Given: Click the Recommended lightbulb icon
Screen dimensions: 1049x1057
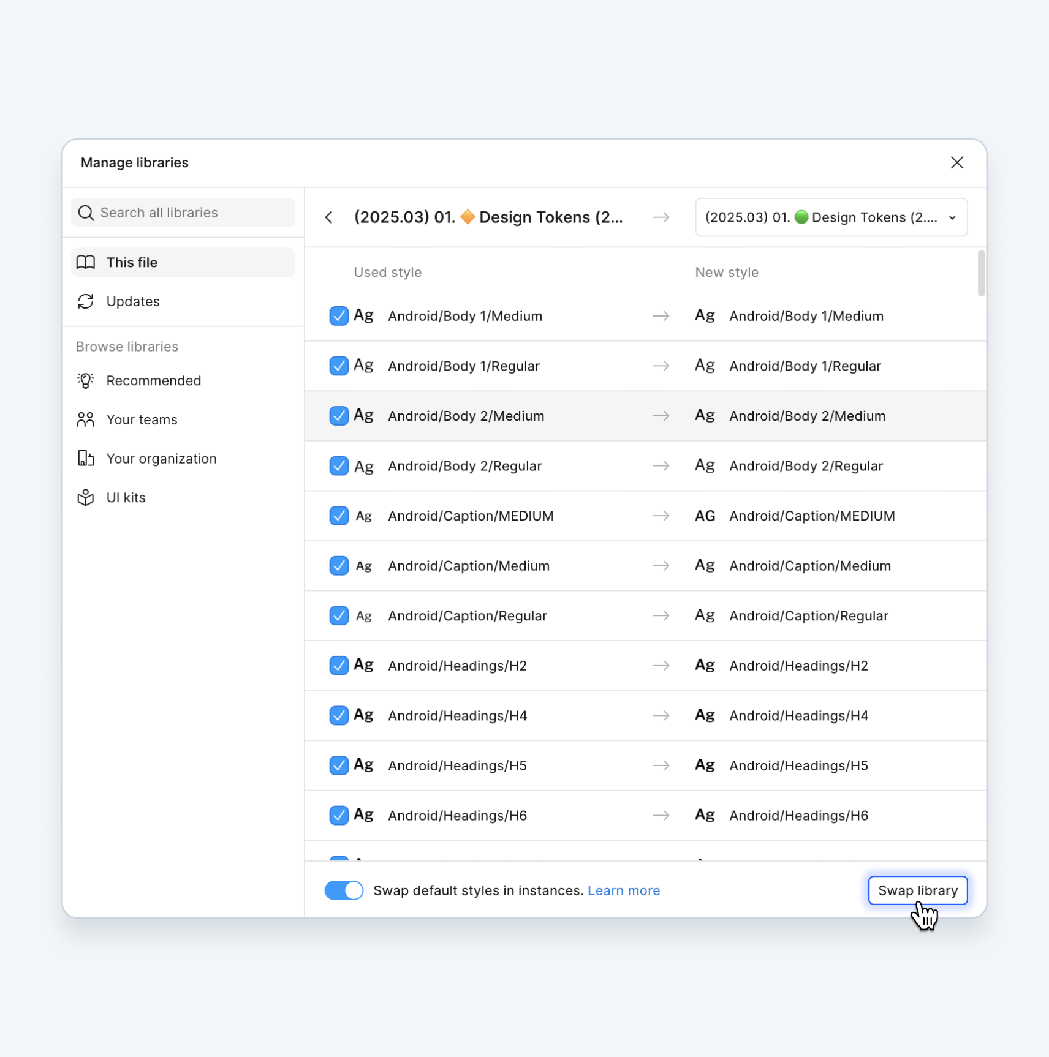Looking at the screenshot, I should click(86, 380).
